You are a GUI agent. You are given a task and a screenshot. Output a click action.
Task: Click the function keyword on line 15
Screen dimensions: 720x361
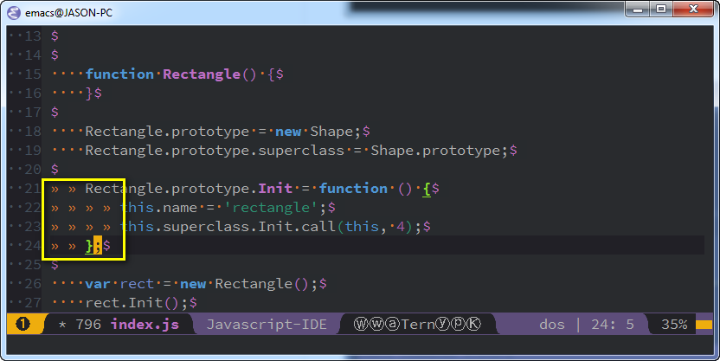119,74
